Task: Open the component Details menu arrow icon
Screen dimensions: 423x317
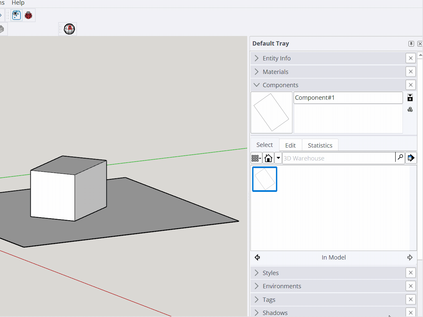Action: 411,158
